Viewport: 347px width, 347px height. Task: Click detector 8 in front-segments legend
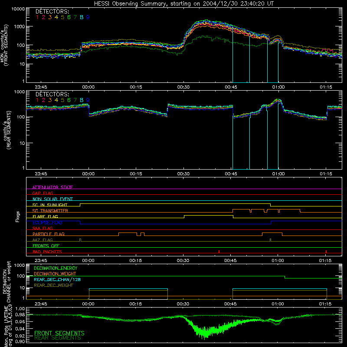(x=82, y=17)
